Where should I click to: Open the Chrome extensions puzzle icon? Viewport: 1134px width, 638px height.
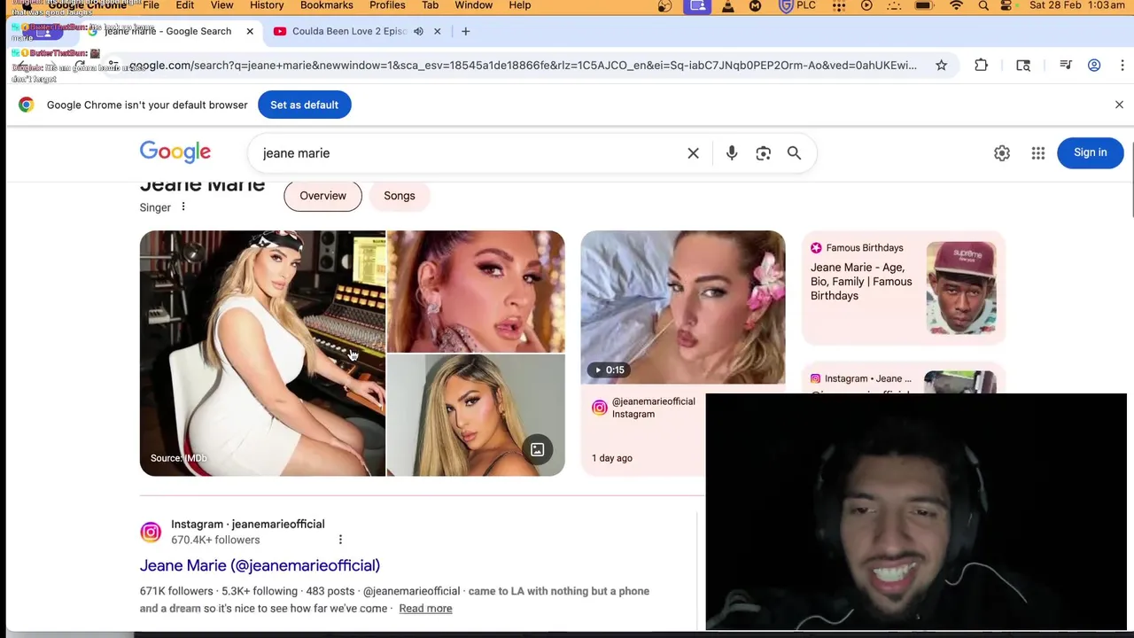(x=981, y=66)
